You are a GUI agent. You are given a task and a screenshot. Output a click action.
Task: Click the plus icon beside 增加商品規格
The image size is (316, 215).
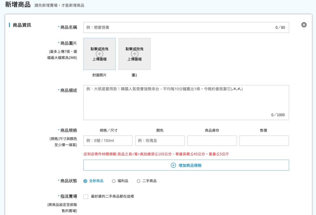coord(173,165)
